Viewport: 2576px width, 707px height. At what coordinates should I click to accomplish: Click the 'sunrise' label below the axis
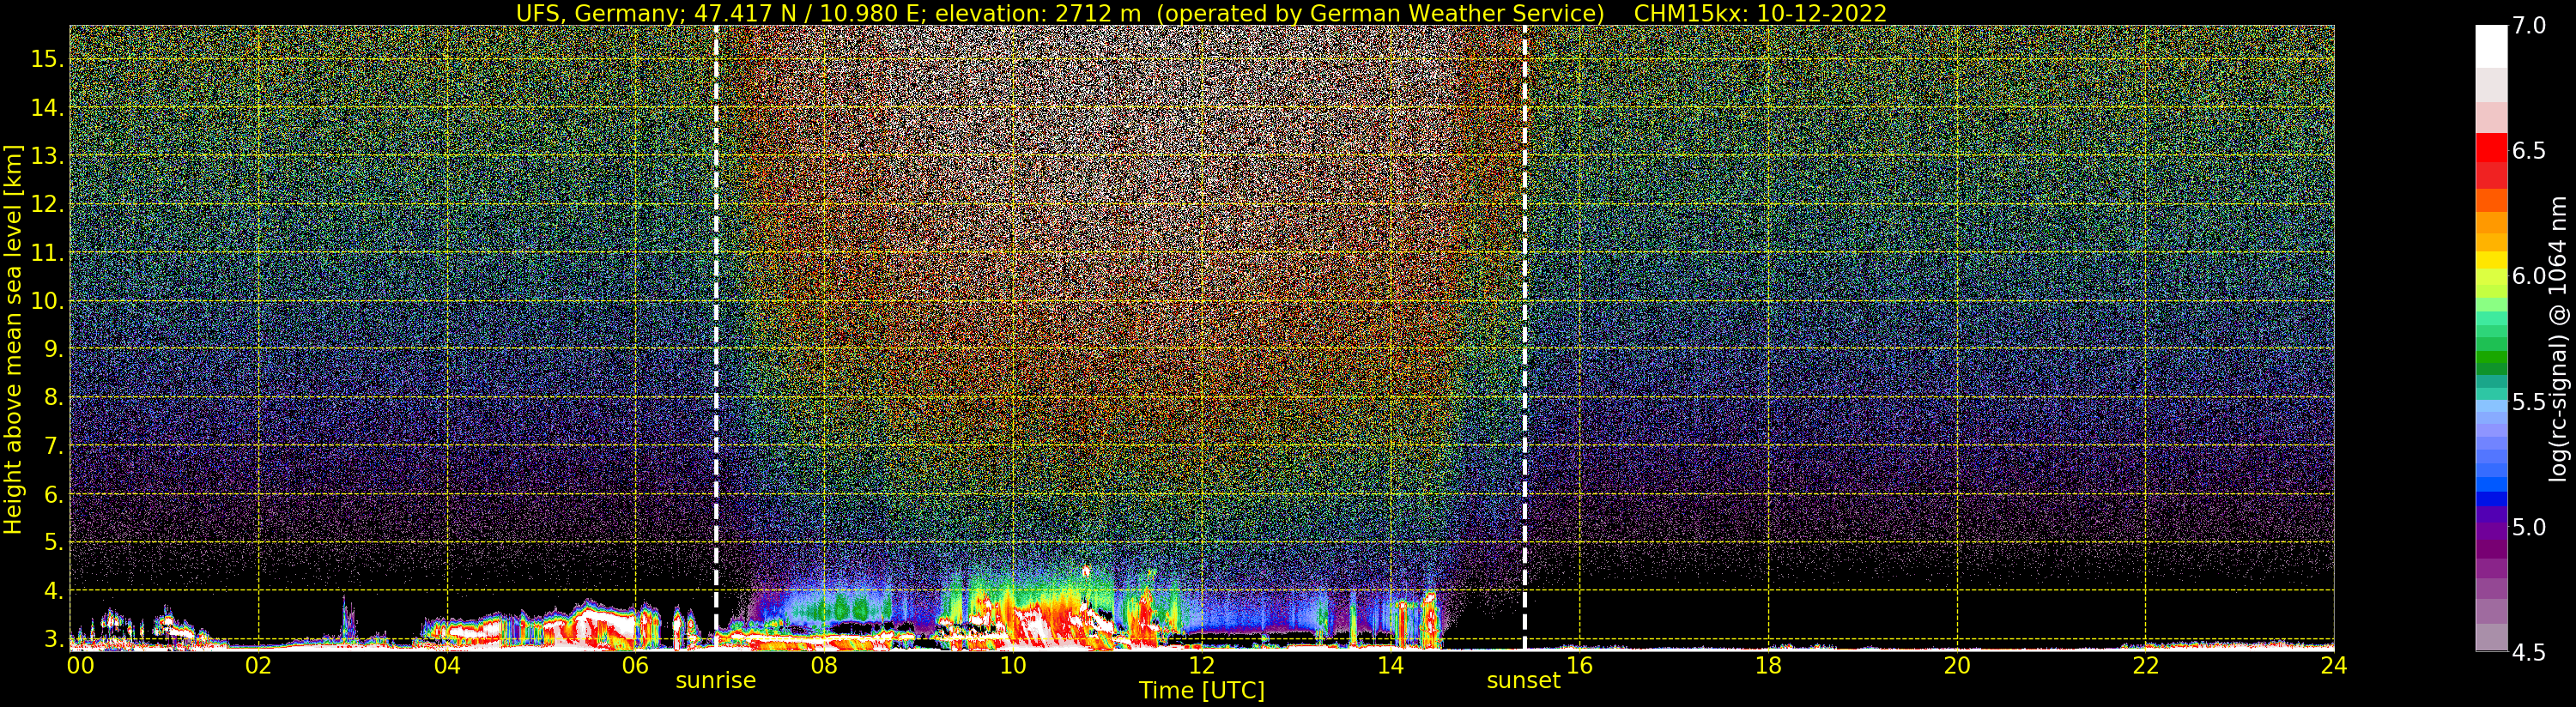[716, 681]
